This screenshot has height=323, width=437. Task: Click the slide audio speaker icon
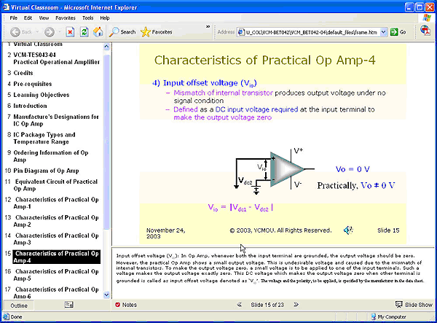tap(348, 230)
